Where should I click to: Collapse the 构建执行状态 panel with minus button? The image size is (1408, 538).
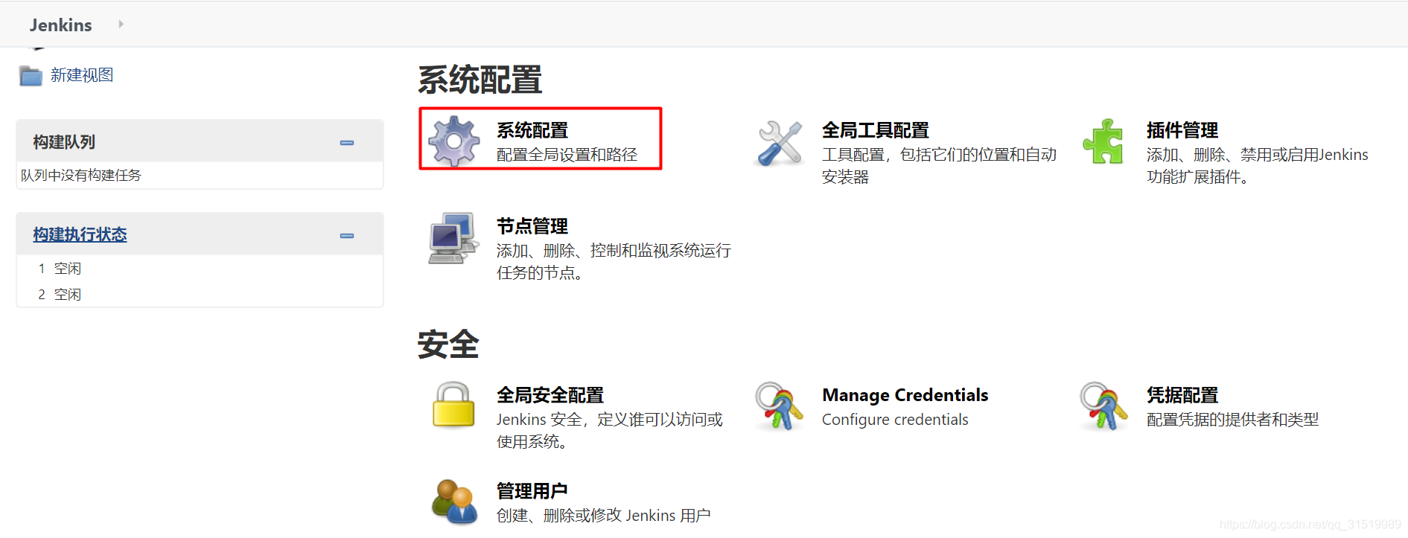pos(347,235)
